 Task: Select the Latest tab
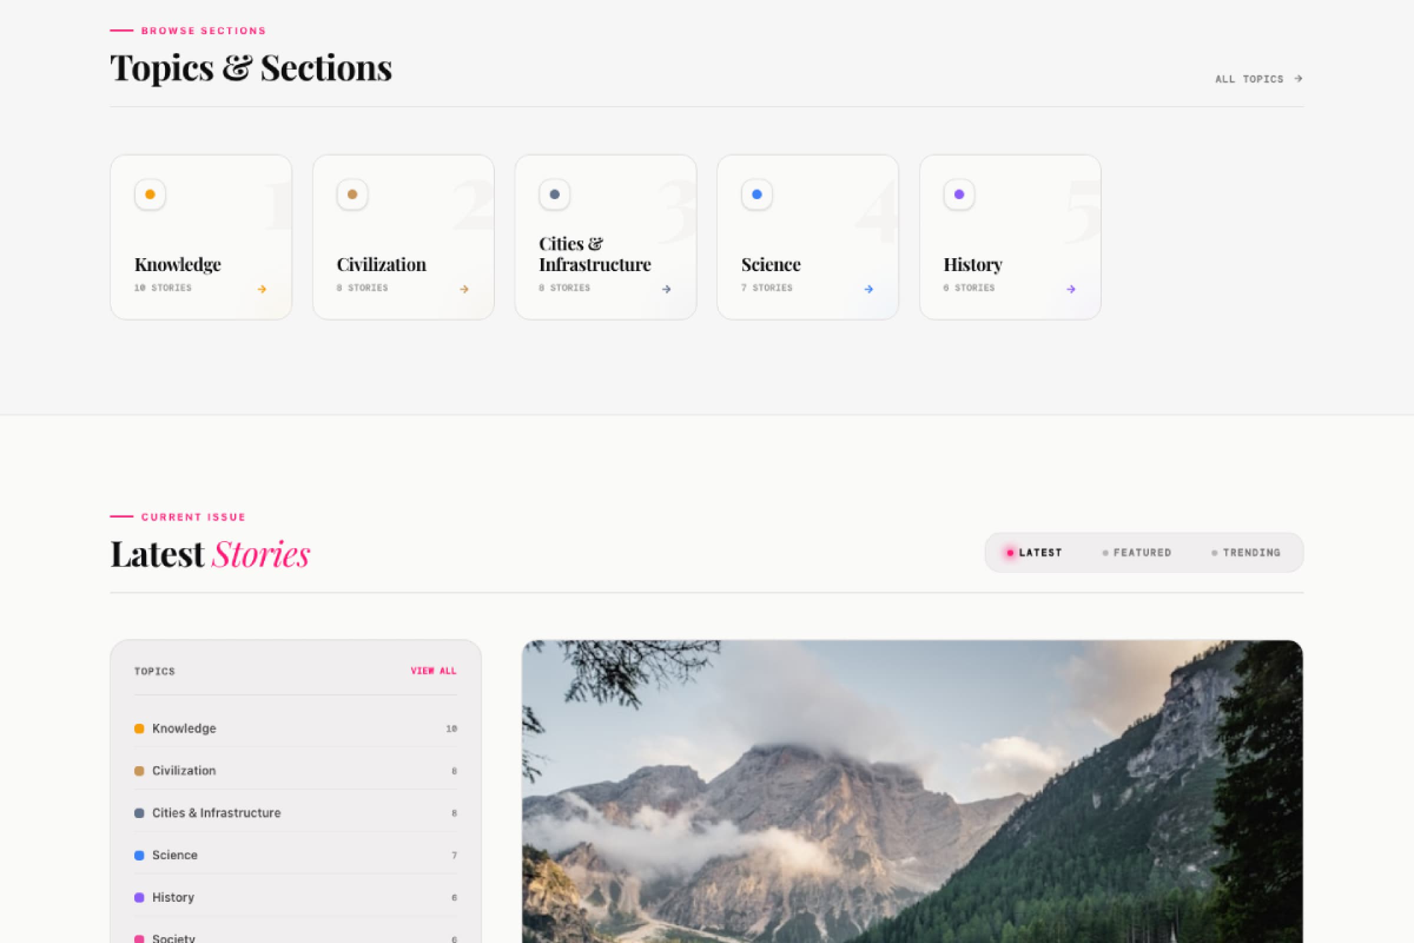[x=1034, y=553]
